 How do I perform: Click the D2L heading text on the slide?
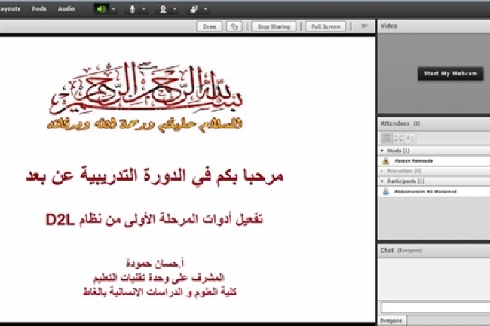(154, 219)
